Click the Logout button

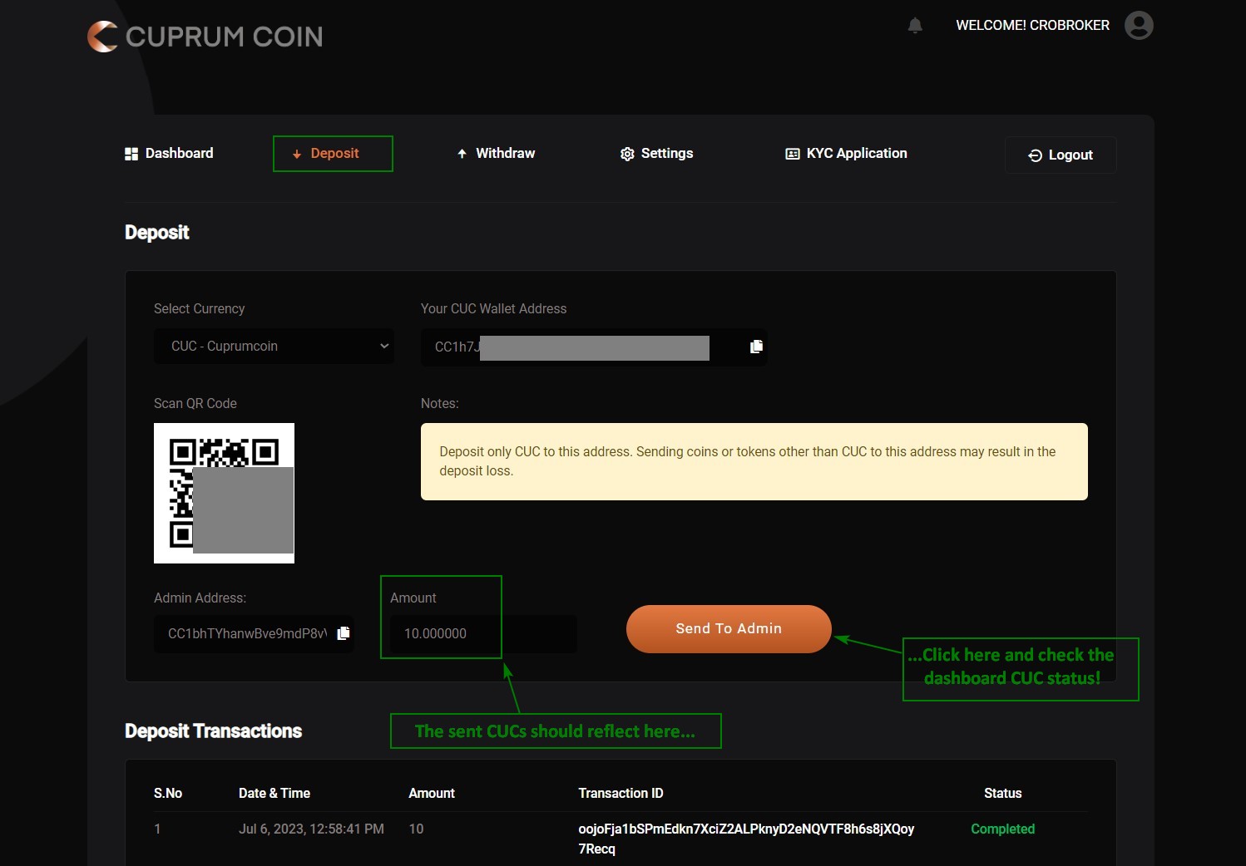coord(1061,155)
